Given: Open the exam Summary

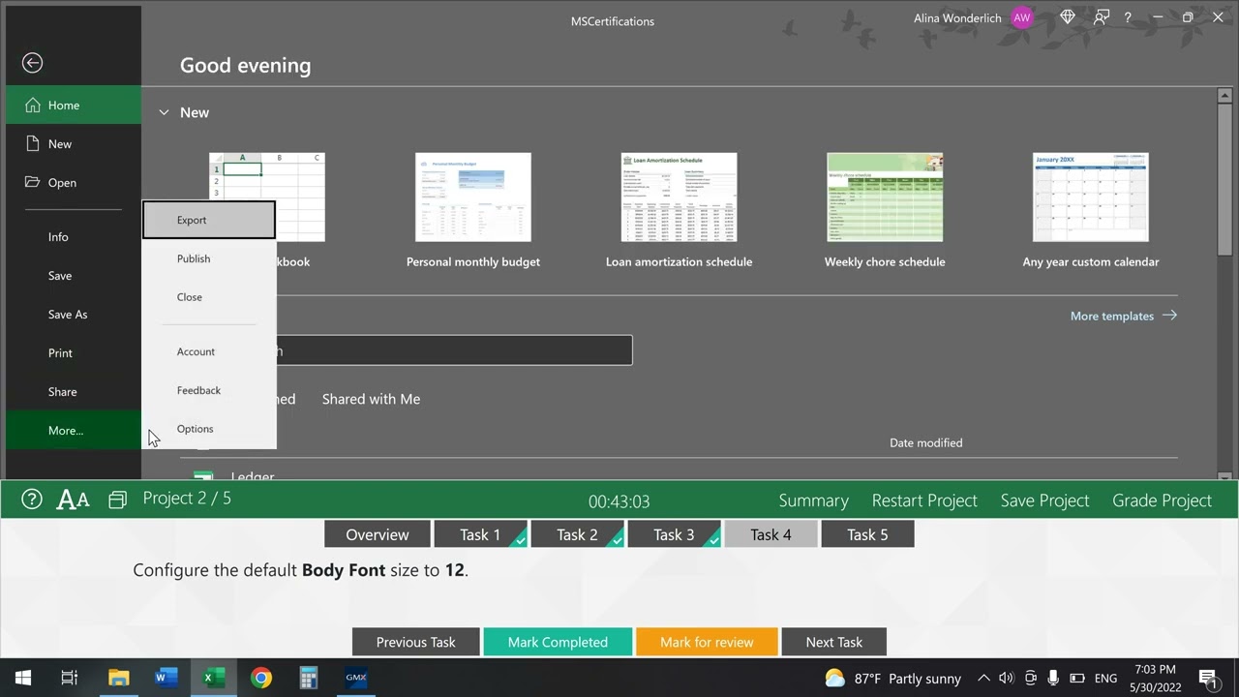Looking at the screenshot, I should 813,500.
